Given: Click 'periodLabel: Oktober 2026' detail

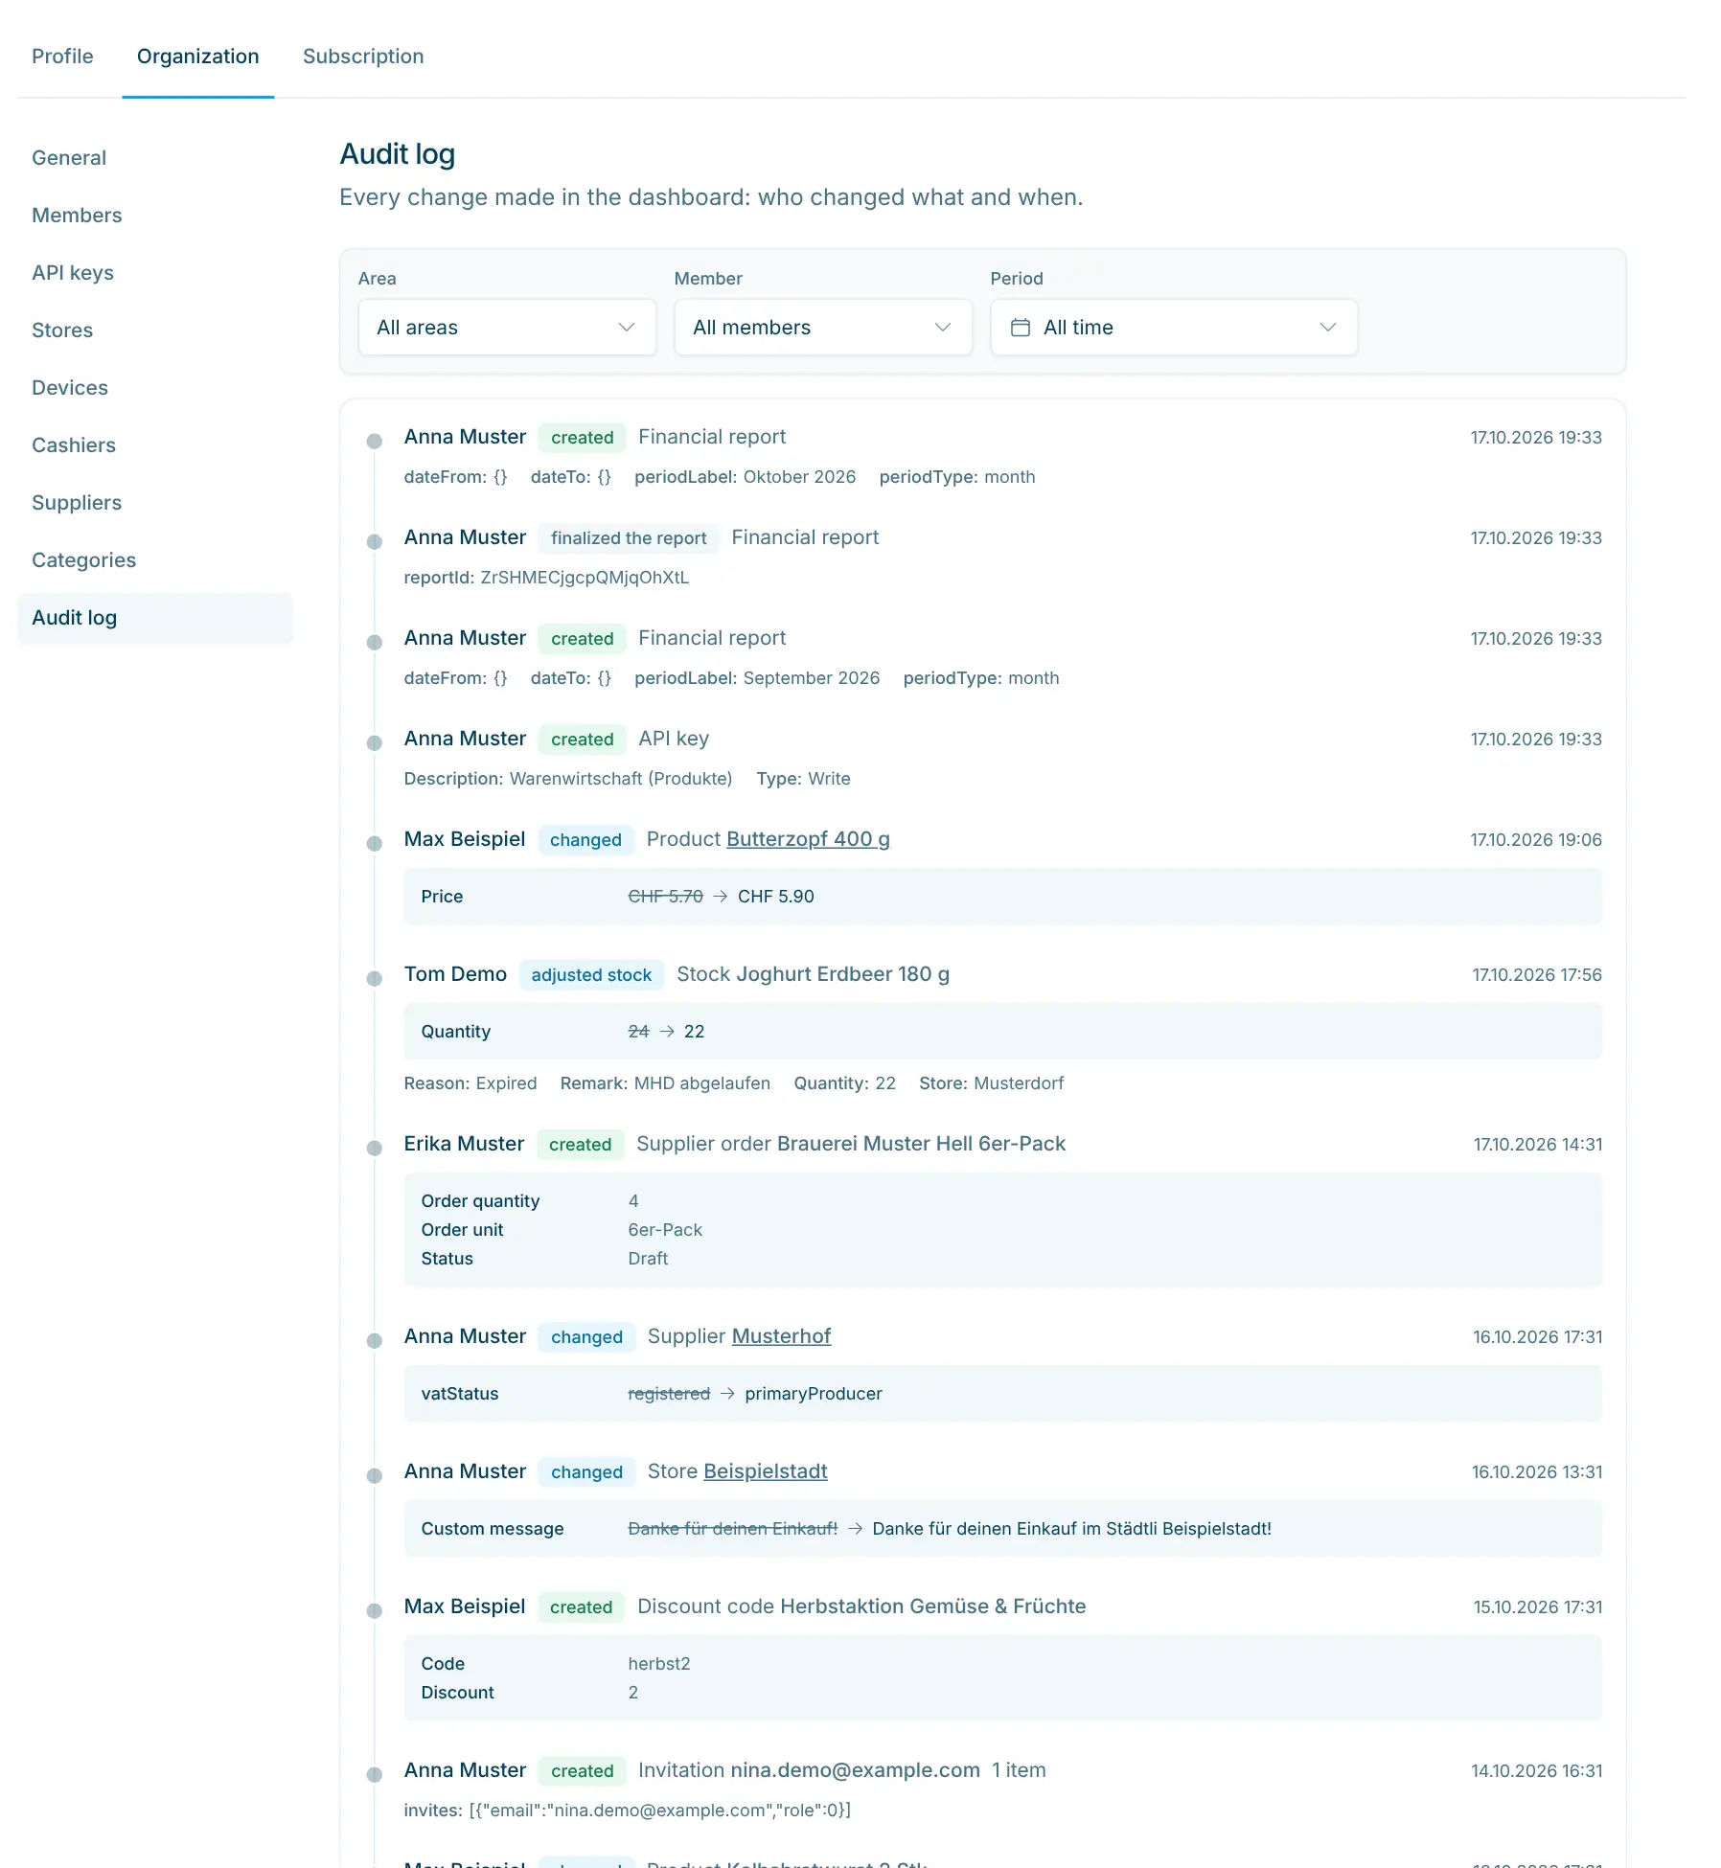Looking at the screenshot, I should point(745,477).
